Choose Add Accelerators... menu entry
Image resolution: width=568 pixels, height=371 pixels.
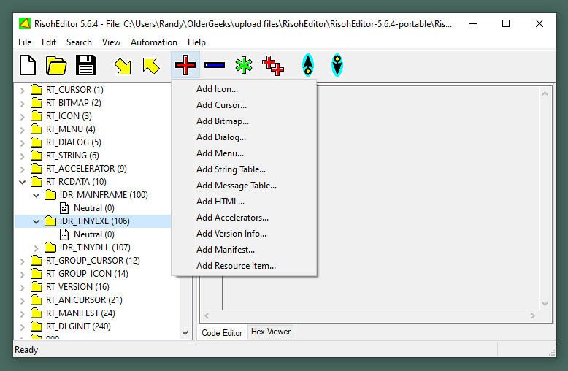point(244,218)
